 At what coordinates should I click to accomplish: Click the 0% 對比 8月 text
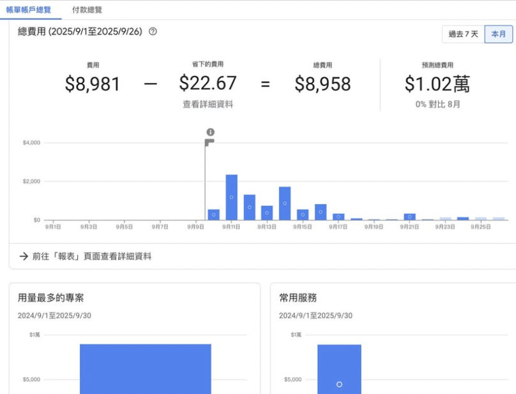[x=437, y=104]
